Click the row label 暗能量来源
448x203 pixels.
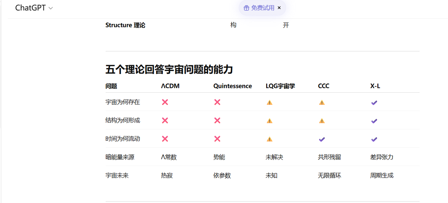coord(120,157)
